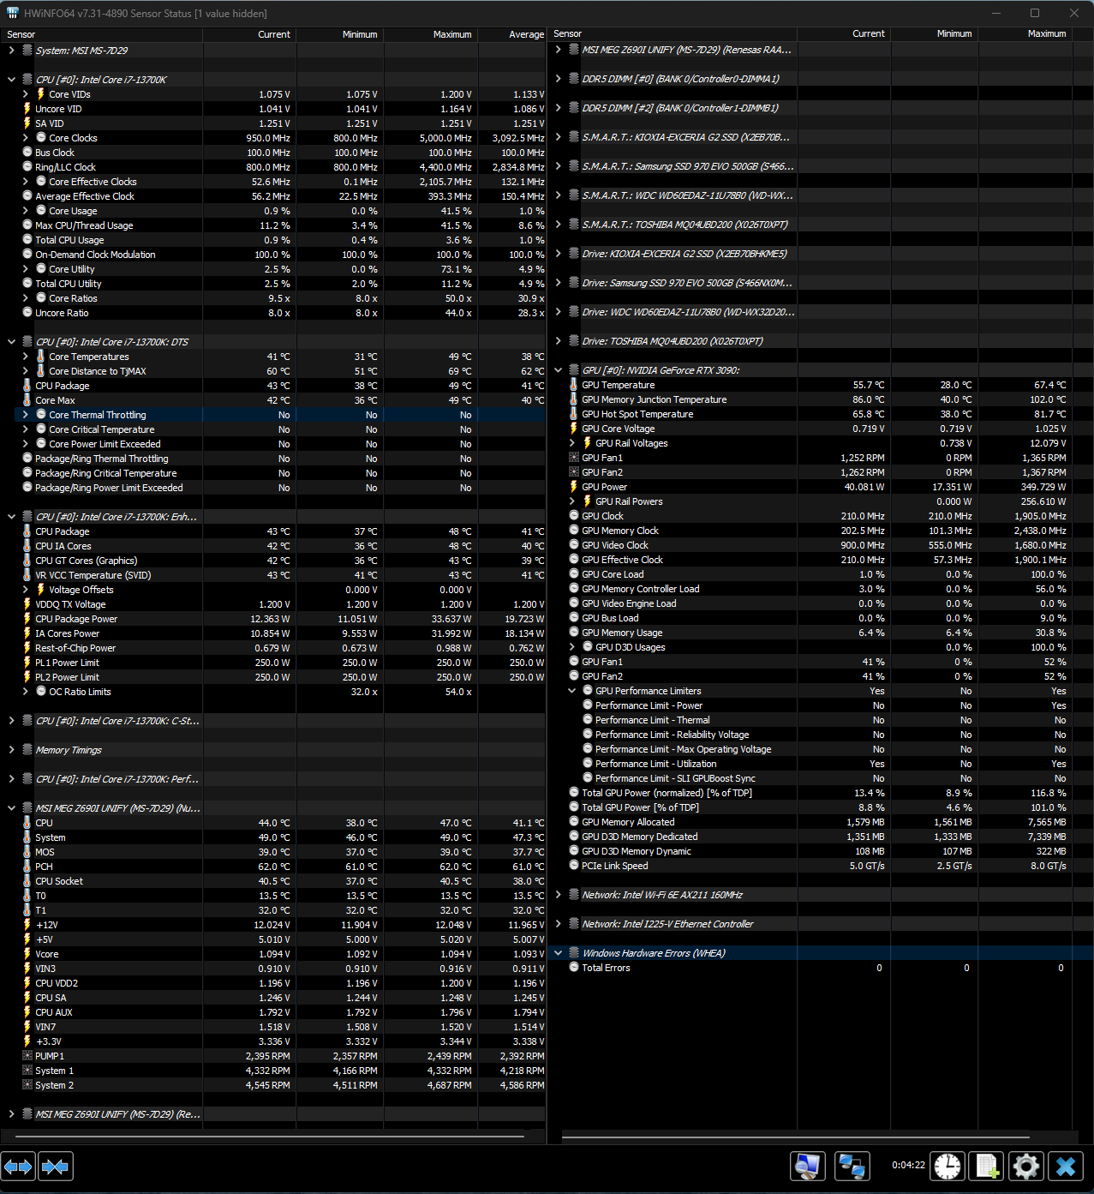The image size is (1094, 1194).
Task: Collapse the GPU Performance Limiters rows
Action: coord(572,691)
